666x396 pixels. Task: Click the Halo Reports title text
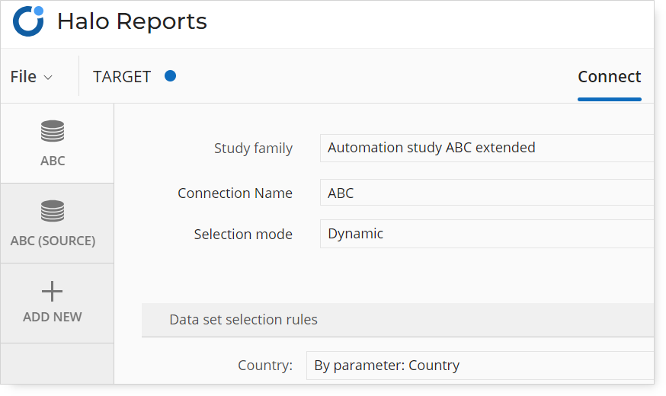[132, 21]
